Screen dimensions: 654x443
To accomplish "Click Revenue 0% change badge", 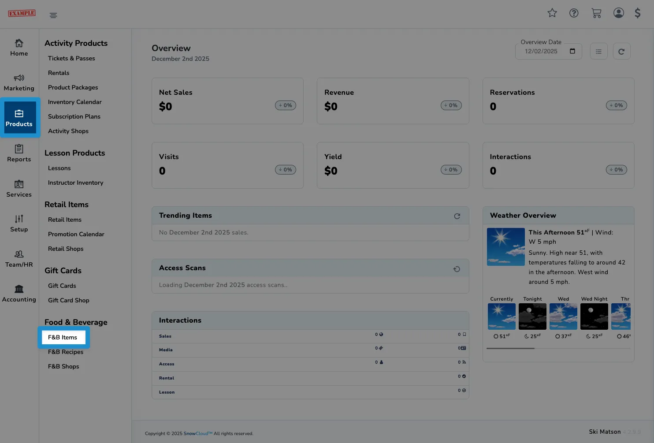I will (451, 105).
